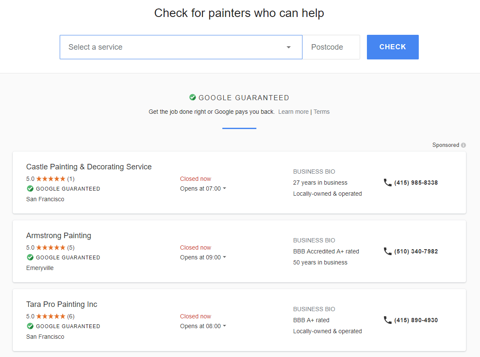
Task: Click Armstrong Painting's star rating
Action: (51, 247)
